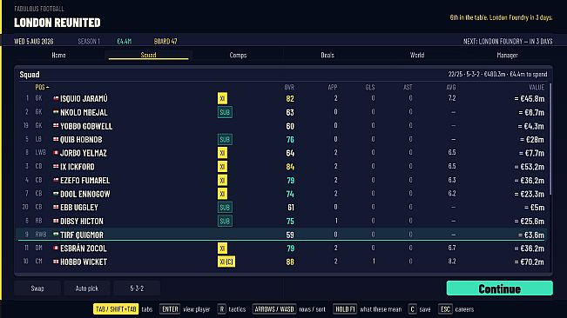The height and width of the screenshot is (318, 567).
Task: Sort by the VALUE column header
Action: [537, 87]
